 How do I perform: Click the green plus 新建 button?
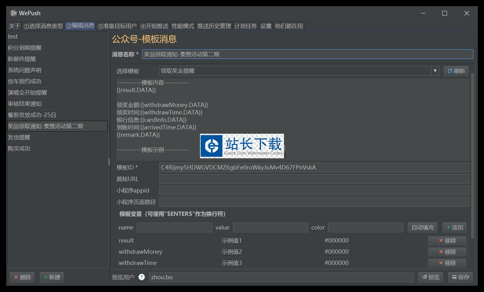pos(52,277)
